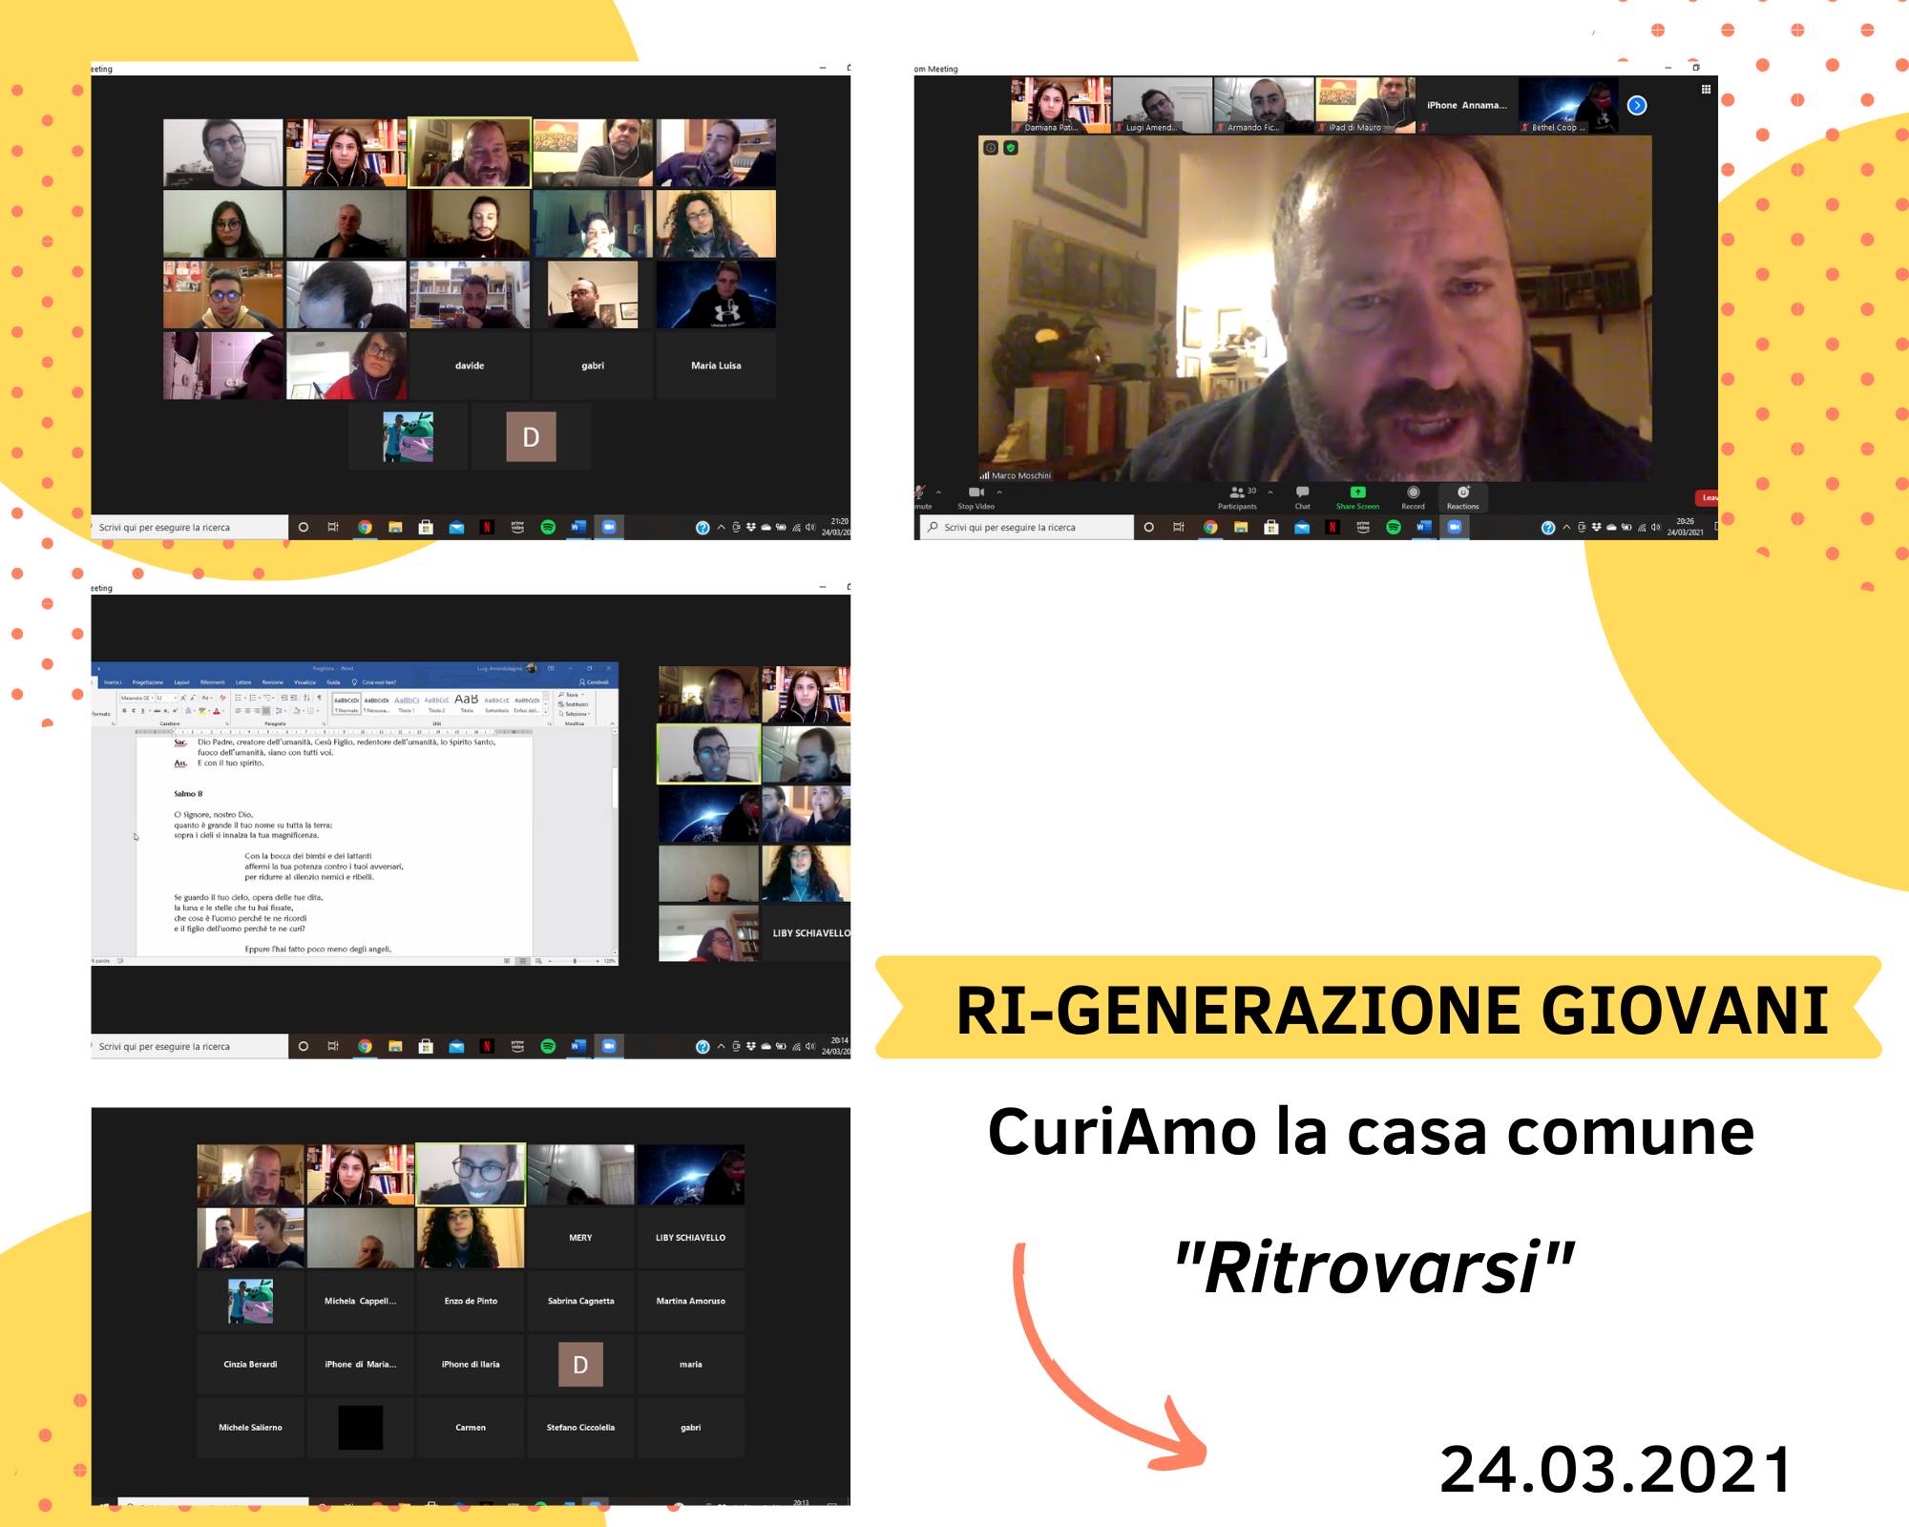
Task: Open Prime Video in the Word-share window taskbar
Action: (x=517, y=1046)
